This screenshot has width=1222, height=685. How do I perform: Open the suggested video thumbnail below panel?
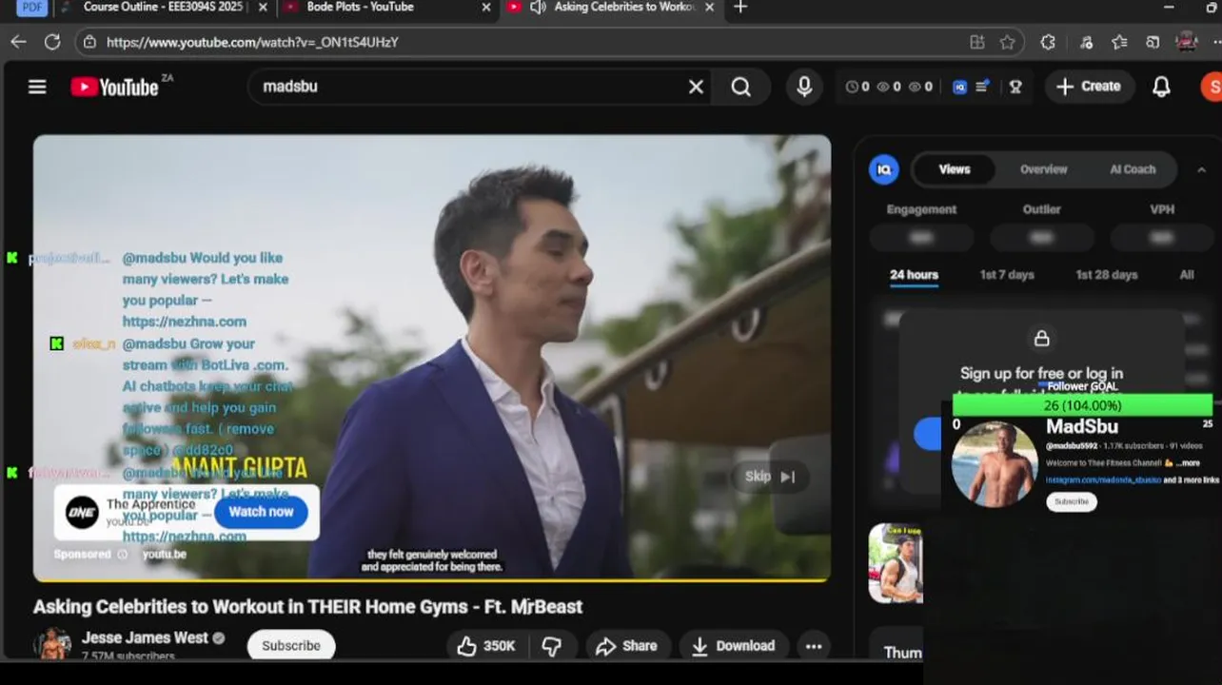(896, 562)
